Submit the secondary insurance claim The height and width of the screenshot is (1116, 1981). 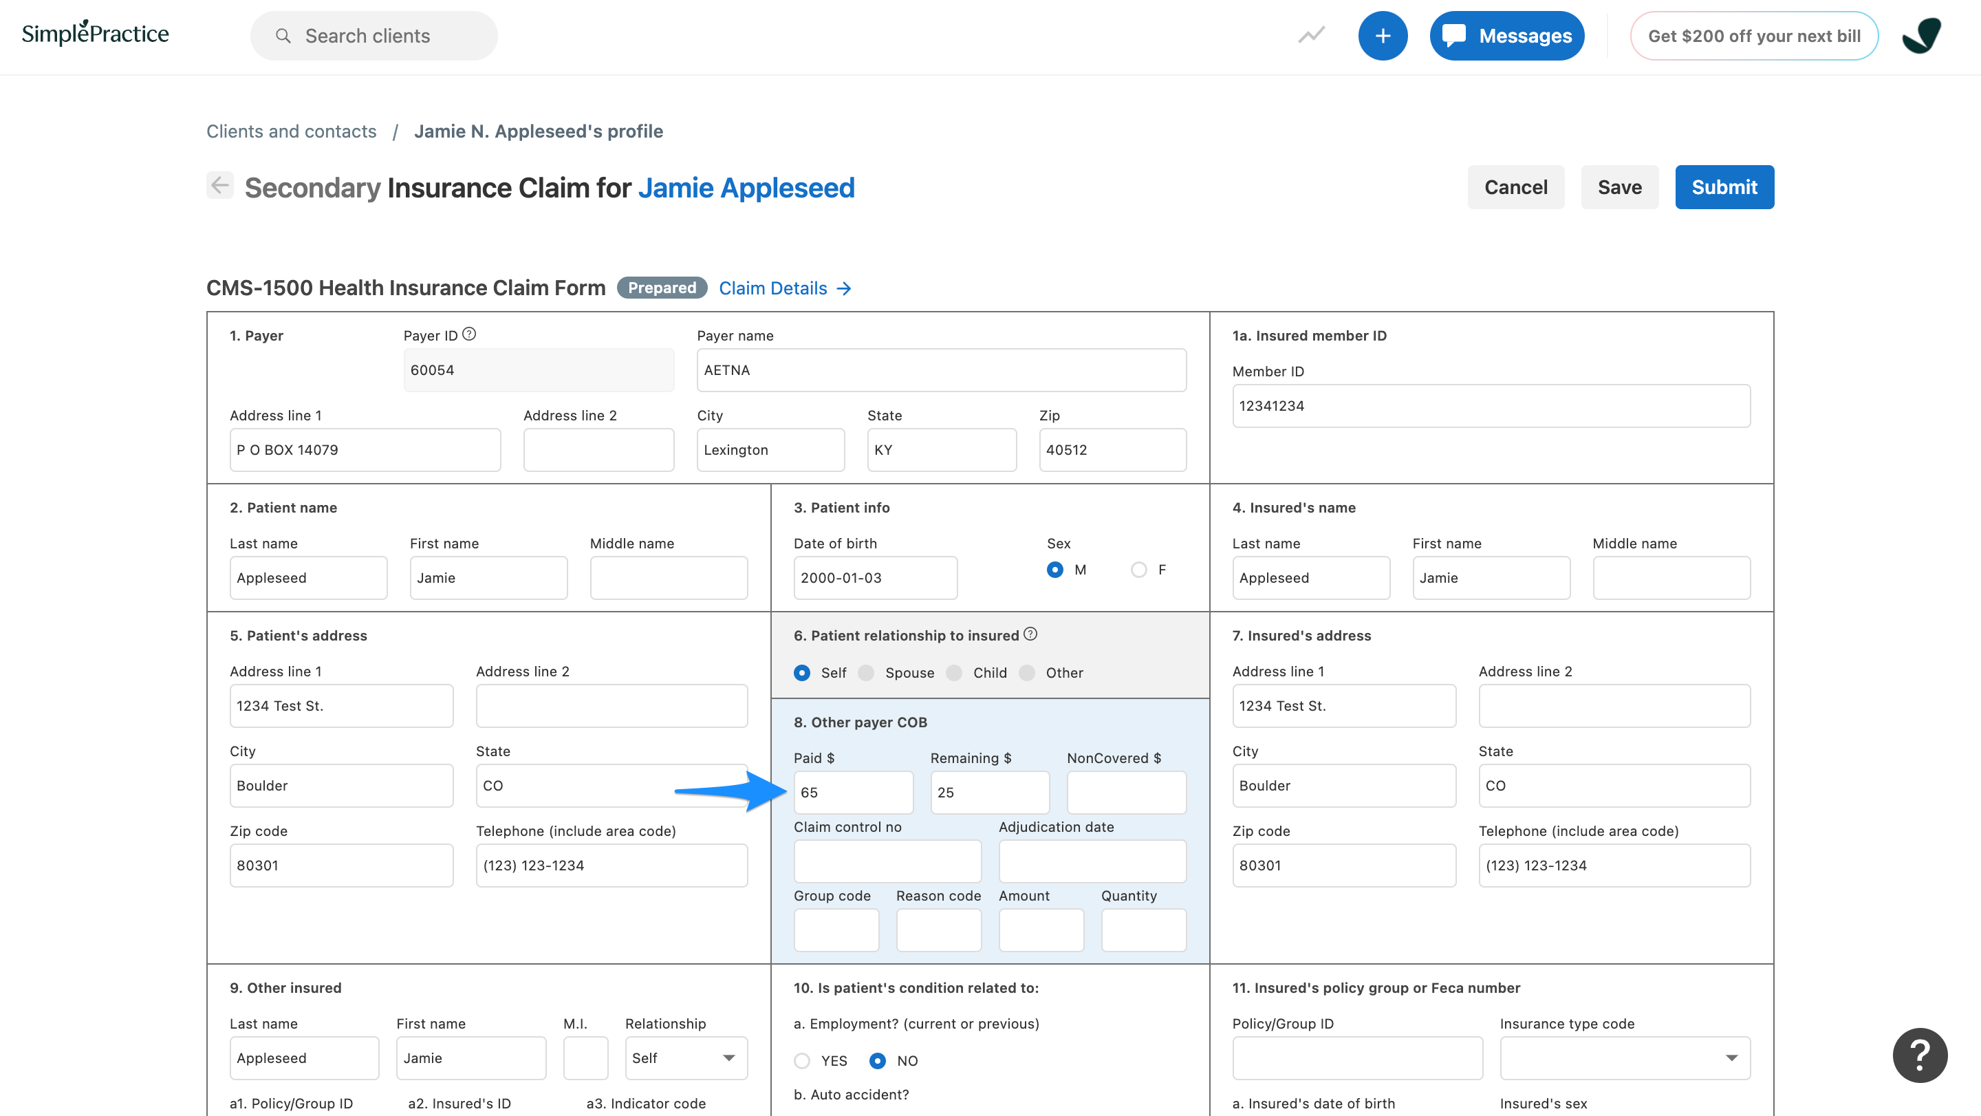coord(1724,187)
